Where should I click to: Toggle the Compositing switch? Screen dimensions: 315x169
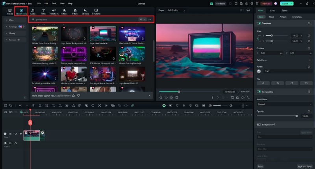tap(259, 92)
